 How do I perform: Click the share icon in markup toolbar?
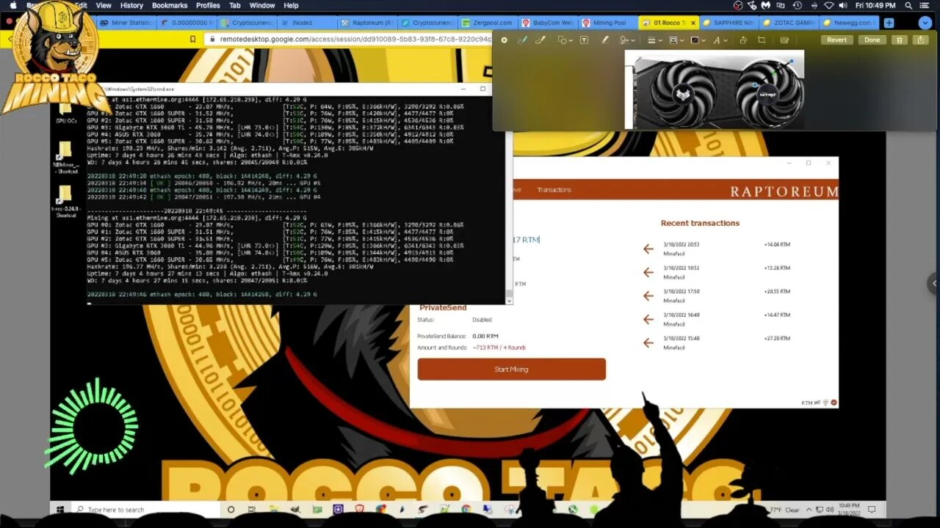920,40
